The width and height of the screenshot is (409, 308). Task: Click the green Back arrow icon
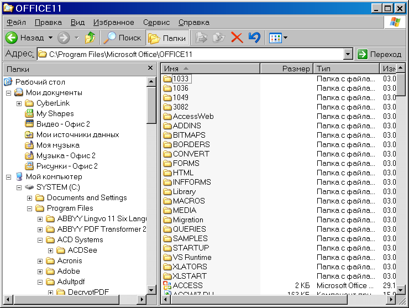coord(12,38)
